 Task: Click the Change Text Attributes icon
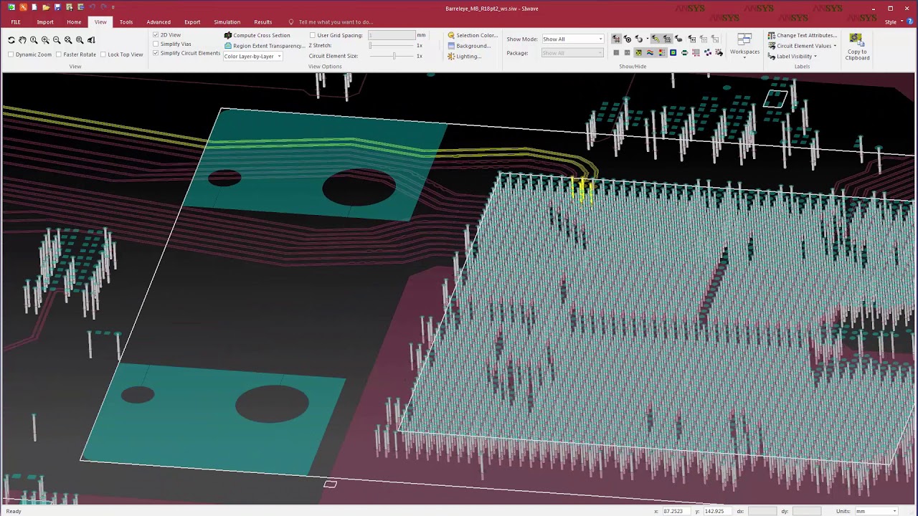(771, 35)
